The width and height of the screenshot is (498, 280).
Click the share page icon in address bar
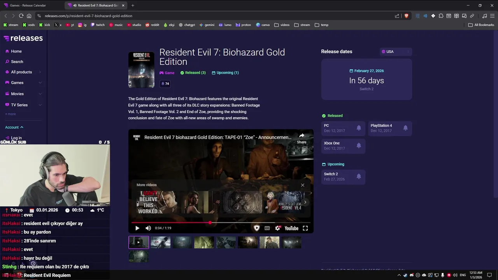(x=397, y=16)
